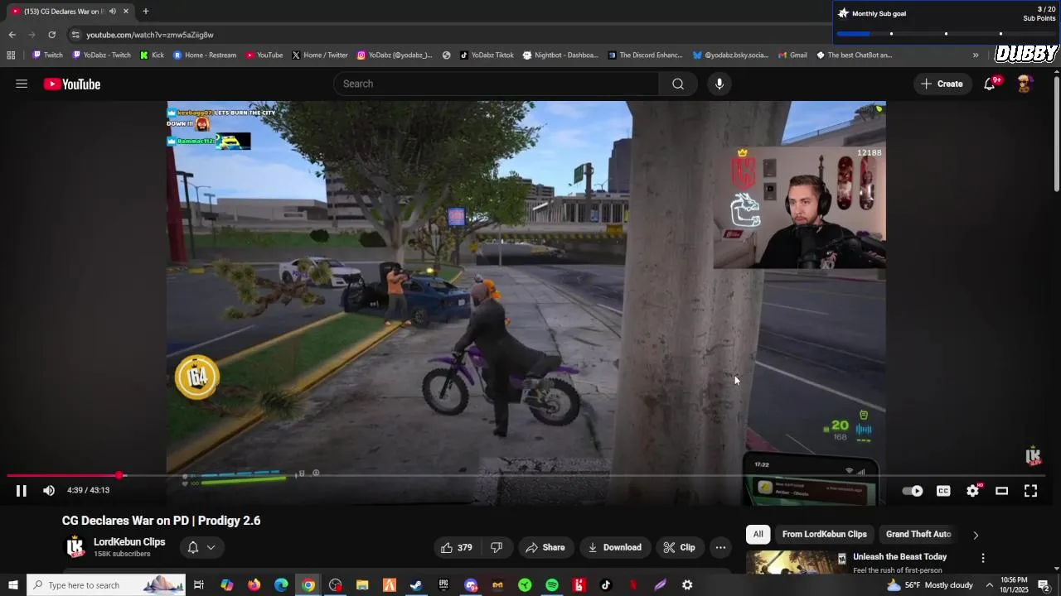The width and height of the screenshot is (1061, 596).
Task: Click Create button in YouTube header
Action: (942, 84)
